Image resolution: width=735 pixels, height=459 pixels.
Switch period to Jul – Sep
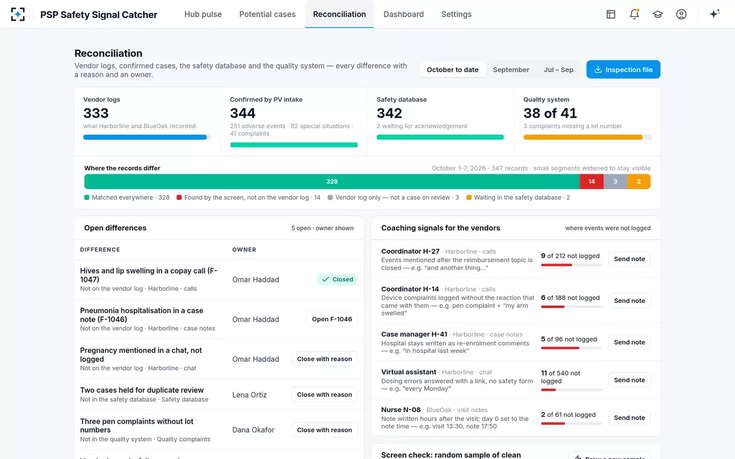(x=558, y=70)
